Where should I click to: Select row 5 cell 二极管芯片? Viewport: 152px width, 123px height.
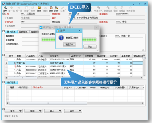tap(43, 73)
